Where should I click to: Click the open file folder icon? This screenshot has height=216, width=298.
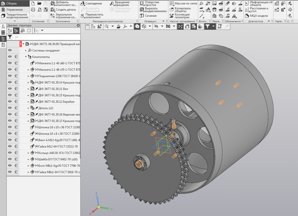(x=39, y=3)
